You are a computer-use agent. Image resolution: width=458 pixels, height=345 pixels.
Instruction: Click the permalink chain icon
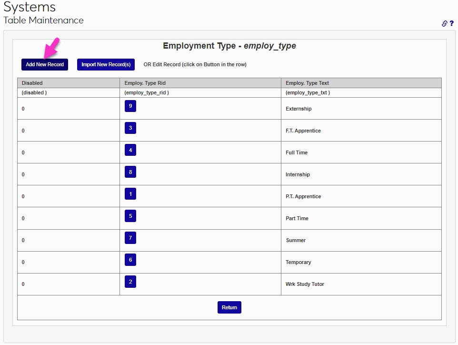point(444,23)
